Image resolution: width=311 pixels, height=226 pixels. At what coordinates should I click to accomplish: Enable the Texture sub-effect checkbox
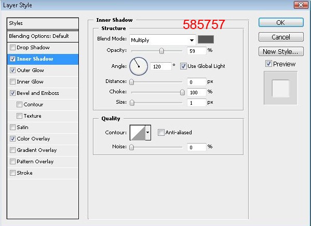pos(19,116)
